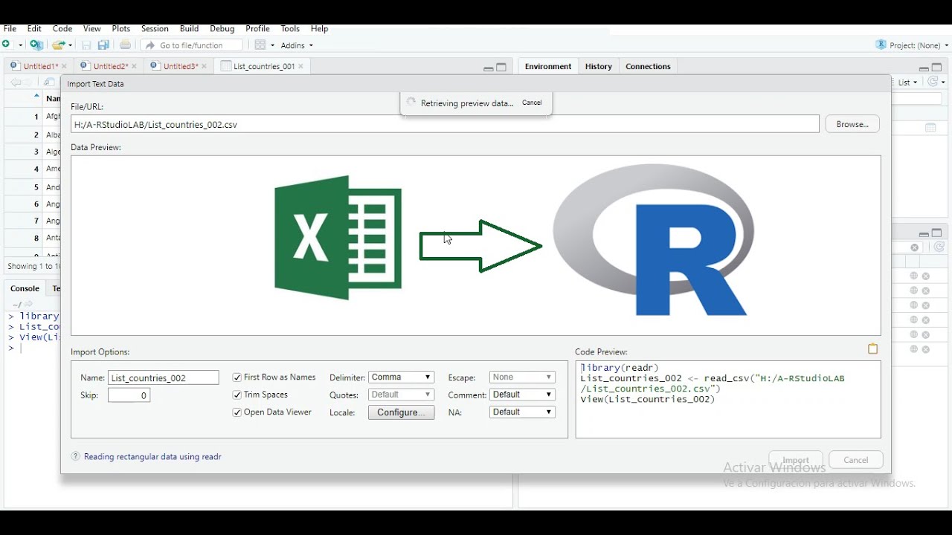Click the help question mark icon
The image size is (952, 535).
point(75,456)
